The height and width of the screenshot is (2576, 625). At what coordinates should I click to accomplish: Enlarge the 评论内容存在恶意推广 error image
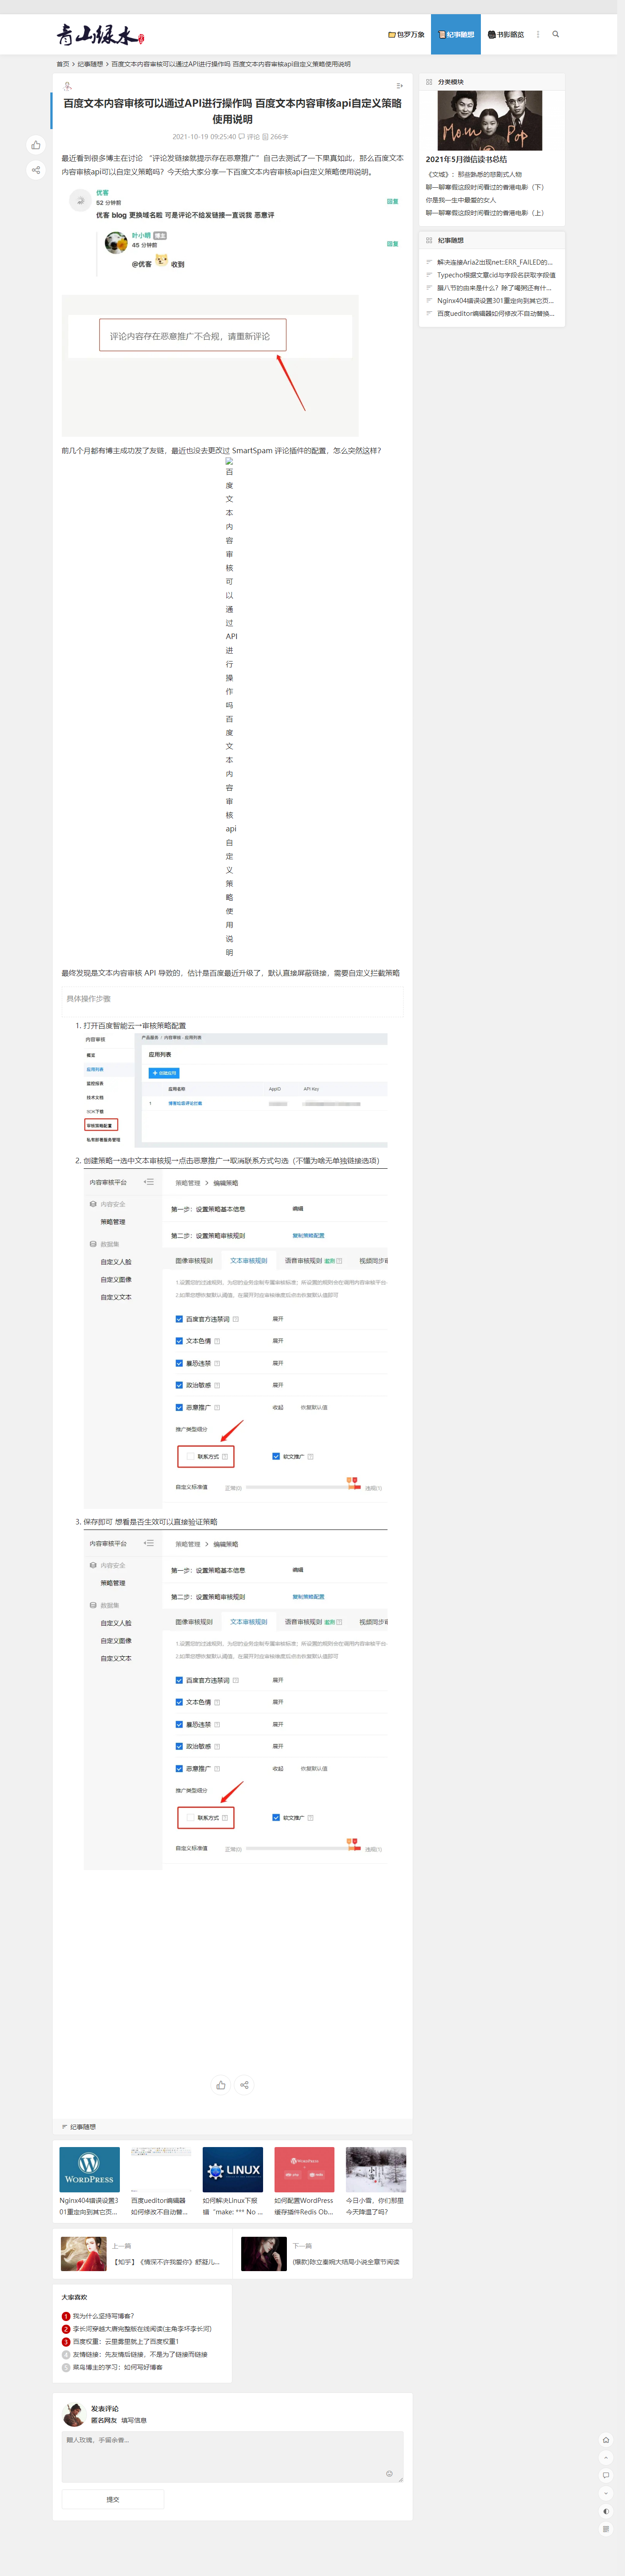tap(210, 366)
